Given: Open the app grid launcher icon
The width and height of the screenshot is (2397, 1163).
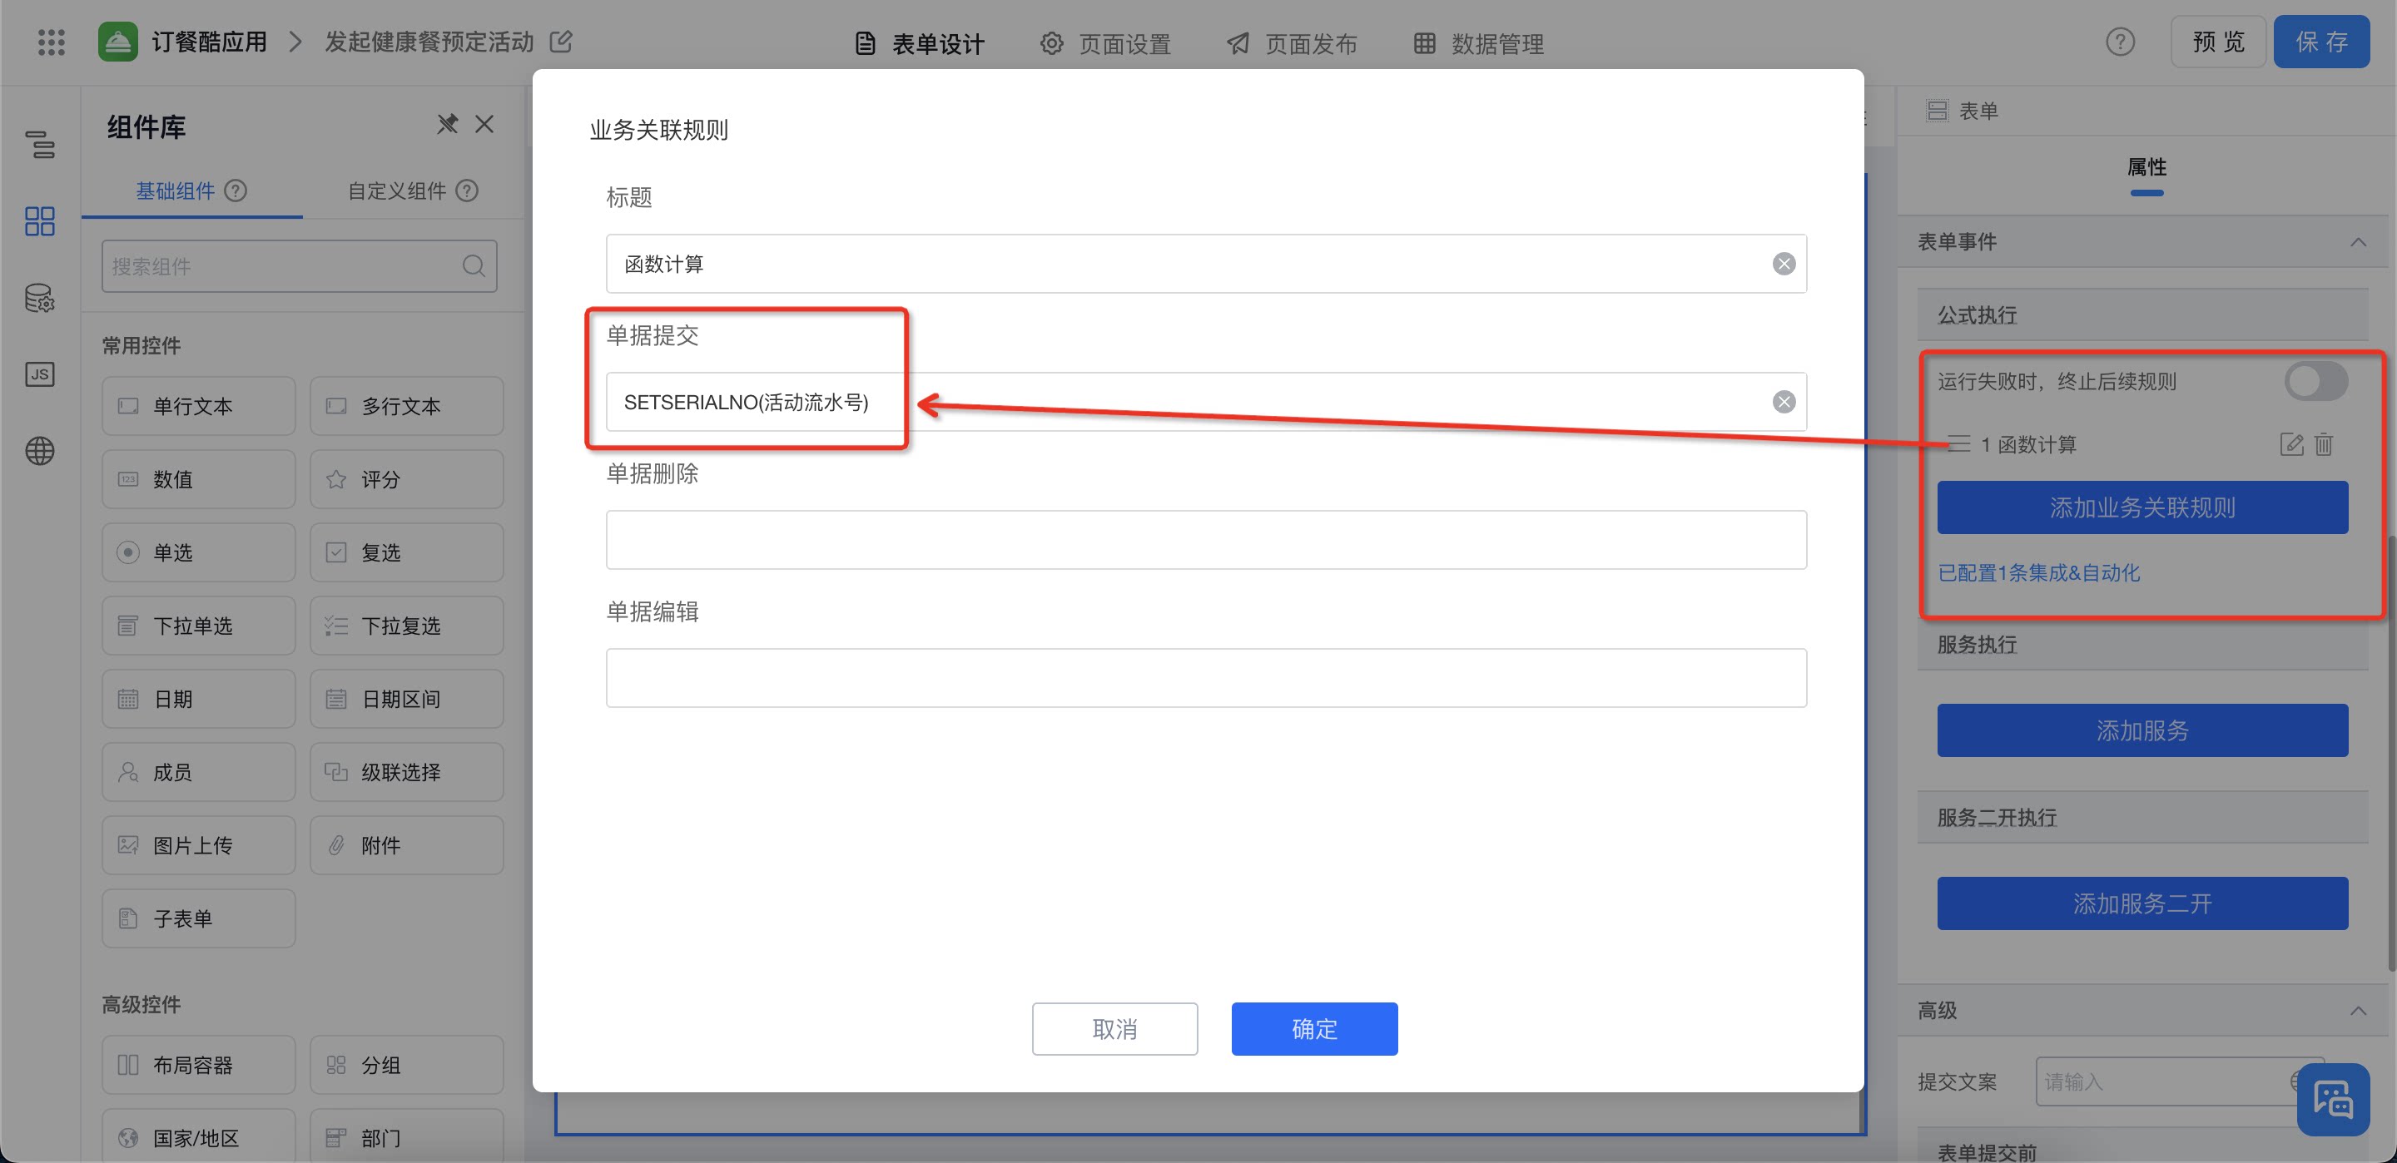Looking at the screenshot, I should 51,42.
